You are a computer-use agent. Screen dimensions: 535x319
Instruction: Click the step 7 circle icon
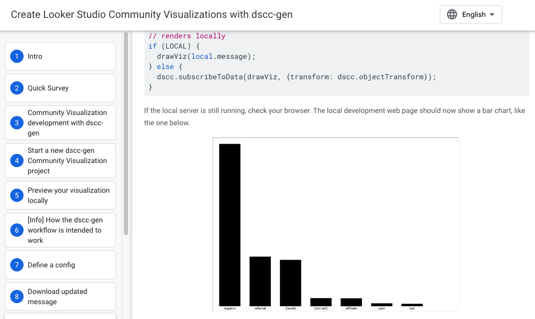16,265
